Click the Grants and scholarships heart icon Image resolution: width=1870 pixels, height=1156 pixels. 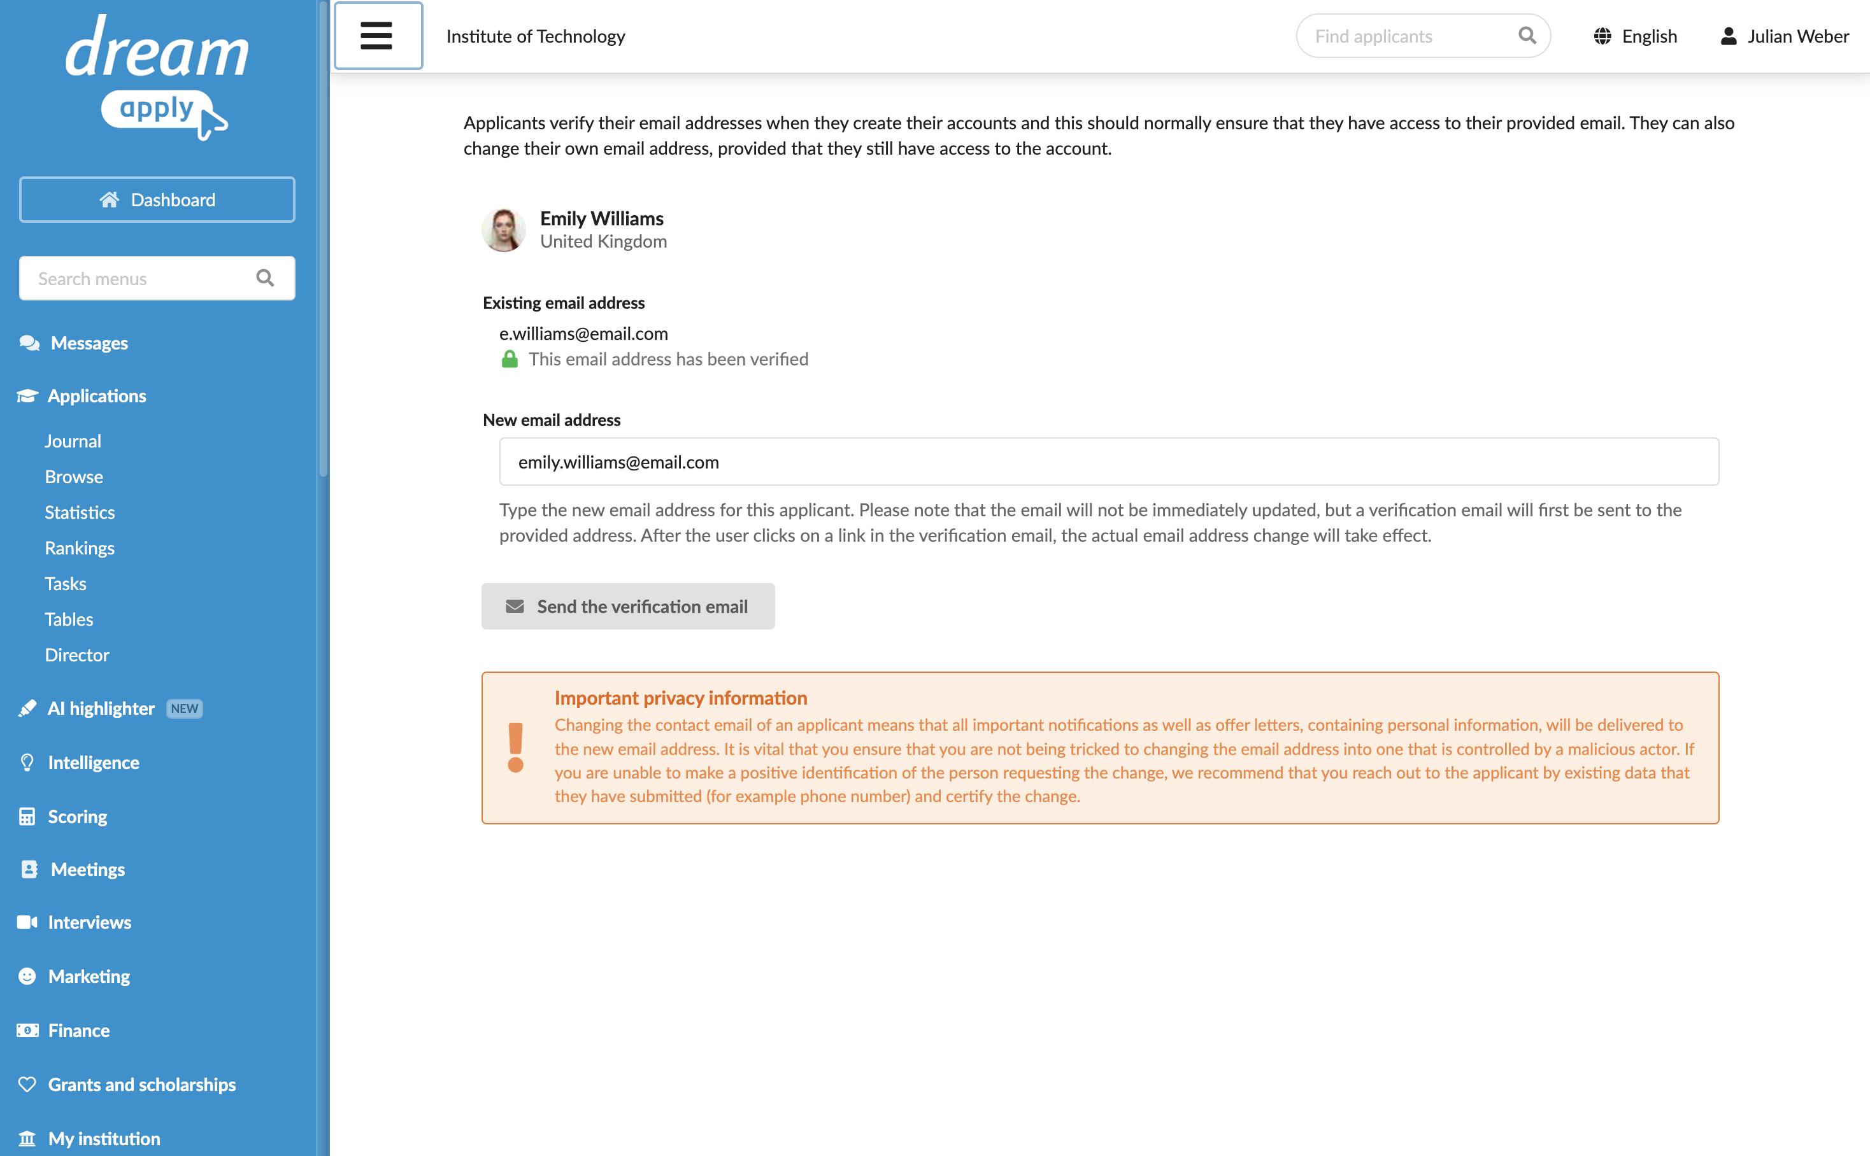[x=27, y=1084]
